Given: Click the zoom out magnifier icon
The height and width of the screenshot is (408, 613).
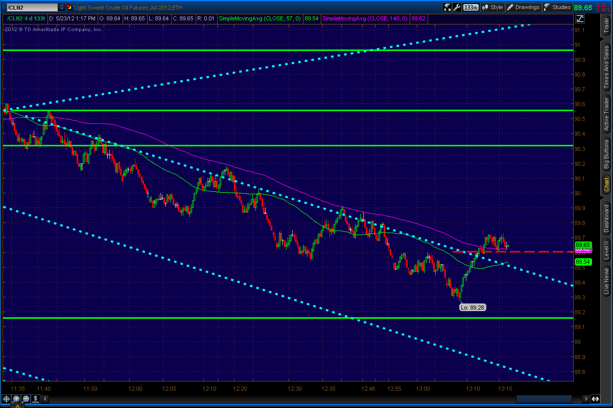Looking at the screenshot, I should click(x=26, y=399).
